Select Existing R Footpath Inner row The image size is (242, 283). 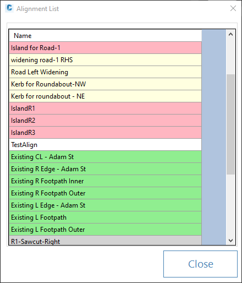[106, 181]
